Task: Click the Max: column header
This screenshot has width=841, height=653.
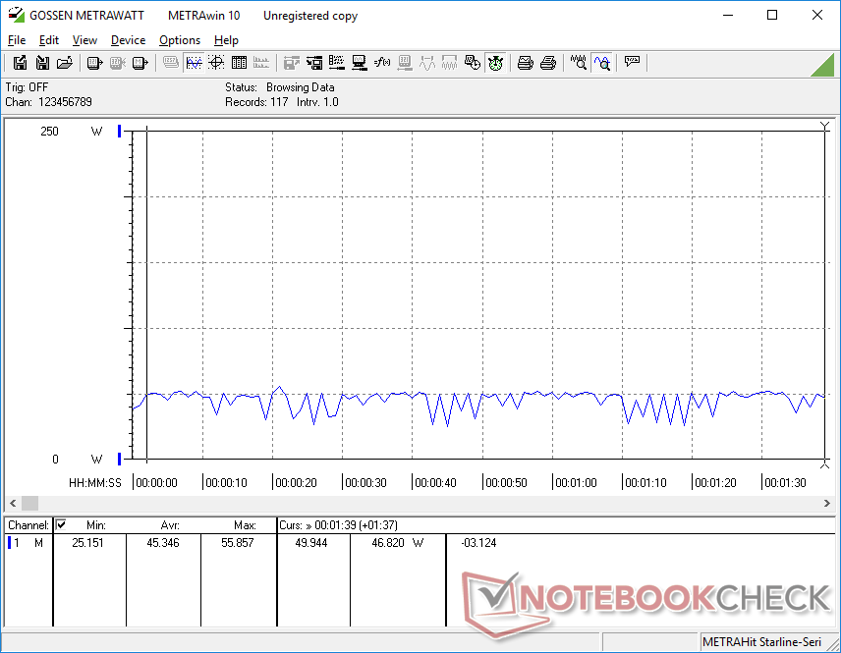Action: [245, 525]
